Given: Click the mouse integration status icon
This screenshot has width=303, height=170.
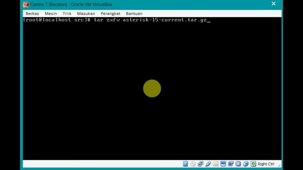Looking at the screenshot, I should [246, 164].
